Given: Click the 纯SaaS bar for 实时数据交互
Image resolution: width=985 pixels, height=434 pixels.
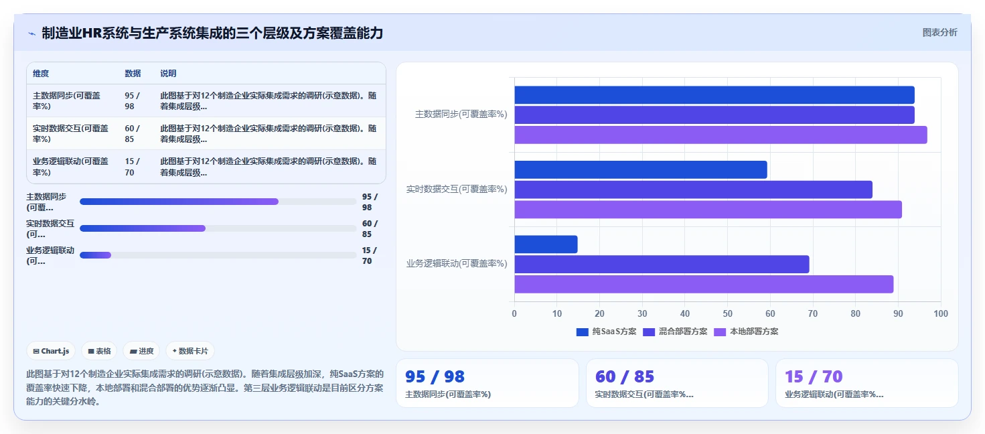Looking at the screenshot, I should [641, 169].
